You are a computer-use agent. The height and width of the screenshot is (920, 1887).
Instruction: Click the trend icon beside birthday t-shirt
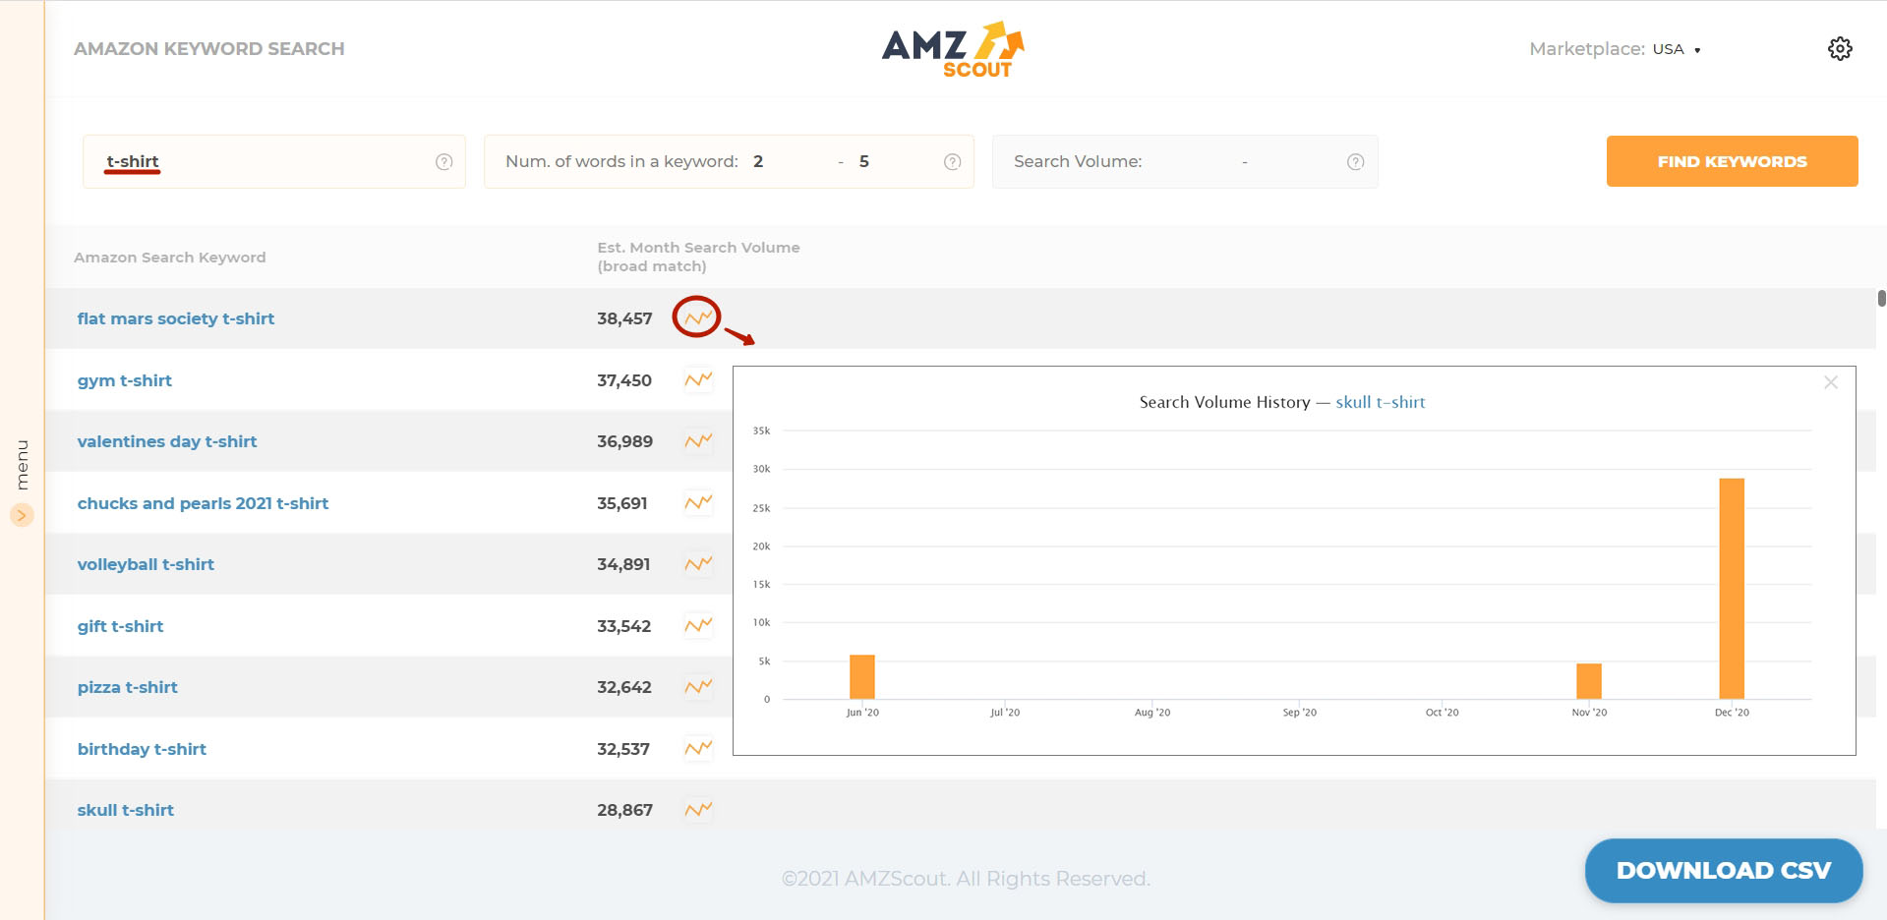pos(698,748)
